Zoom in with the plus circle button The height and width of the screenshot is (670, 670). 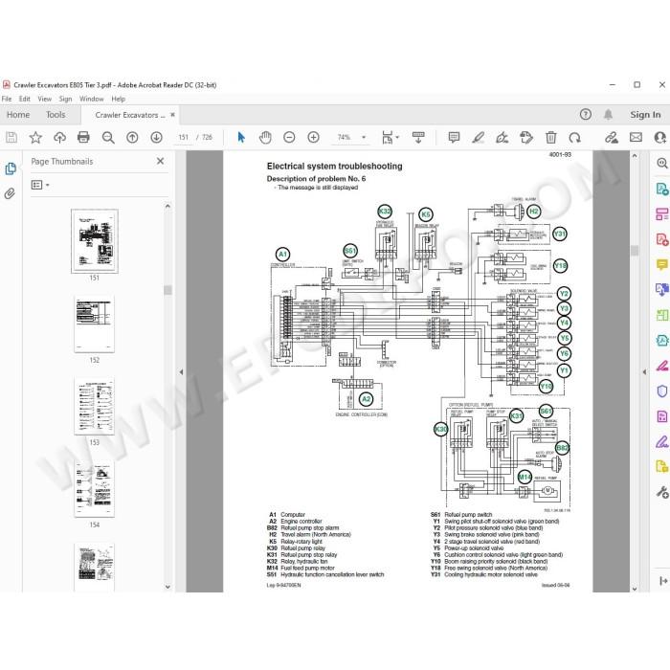[313, 137]
